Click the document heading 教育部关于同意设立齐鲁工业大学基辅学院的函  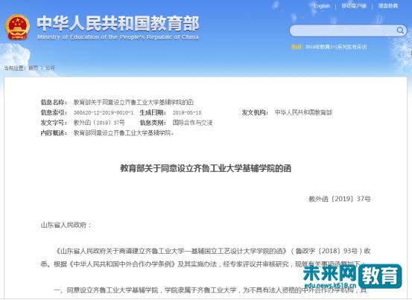(206, 168)
